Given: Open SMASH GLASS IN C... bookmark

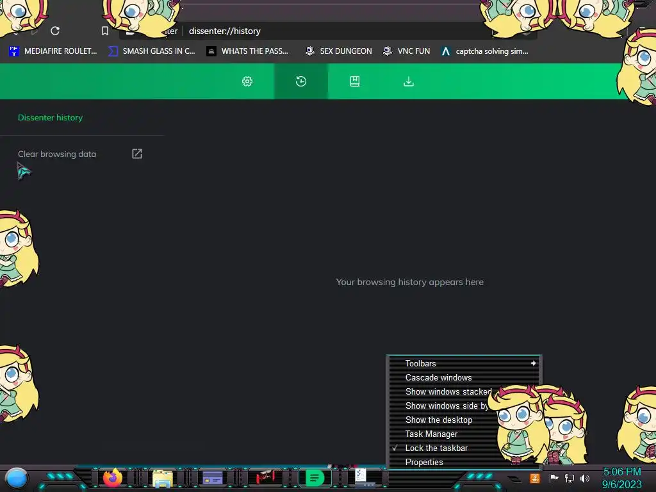Looking at the screenshot, I should pos(151,51).
